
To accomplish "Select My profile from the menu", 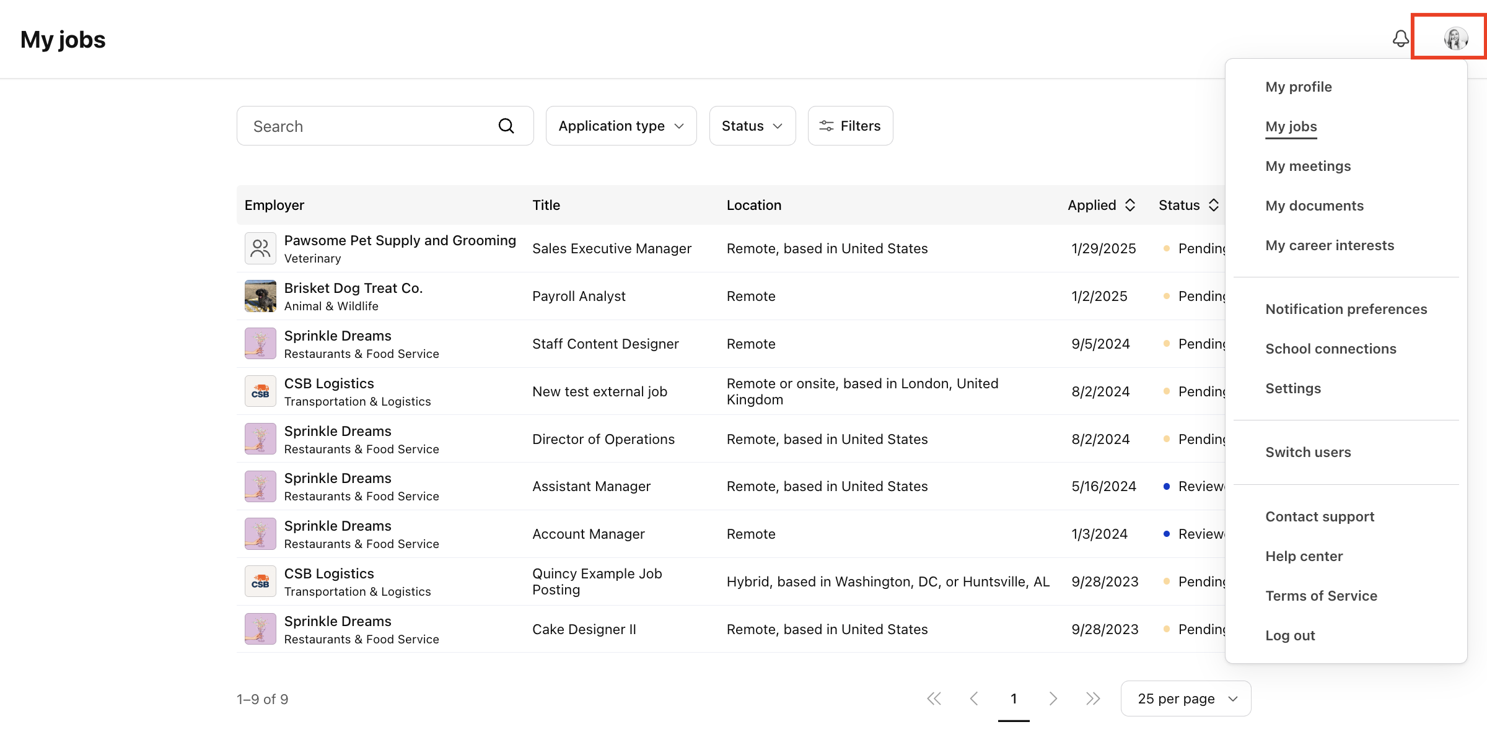I will point(1299,87).
